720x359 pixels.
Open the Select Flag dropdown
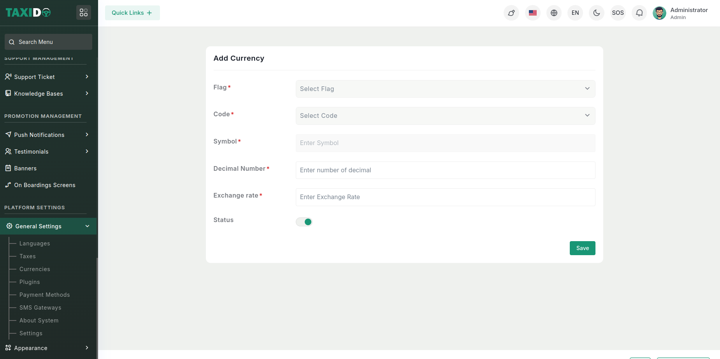[445, 89]
